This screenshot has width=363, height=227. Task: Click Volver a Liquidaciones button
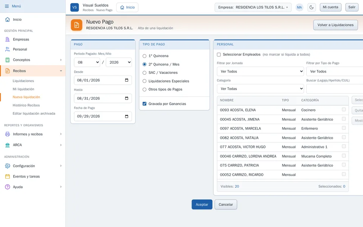click(x=335, y=25)
